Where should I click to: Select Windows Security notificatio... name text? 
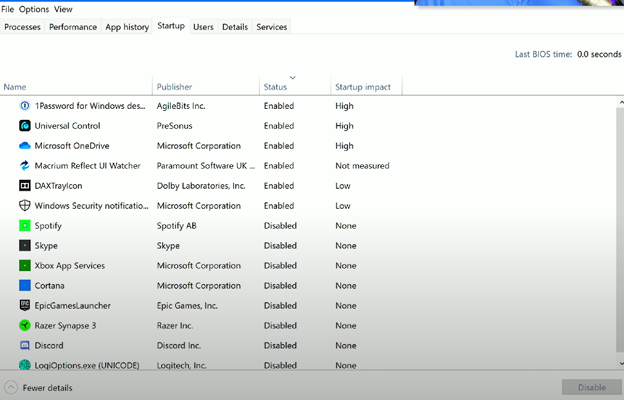coord(92,205)
